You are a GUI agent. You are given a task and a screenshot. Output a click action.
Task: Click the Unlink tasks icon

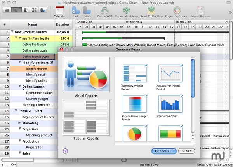click(x=87, y=12)
